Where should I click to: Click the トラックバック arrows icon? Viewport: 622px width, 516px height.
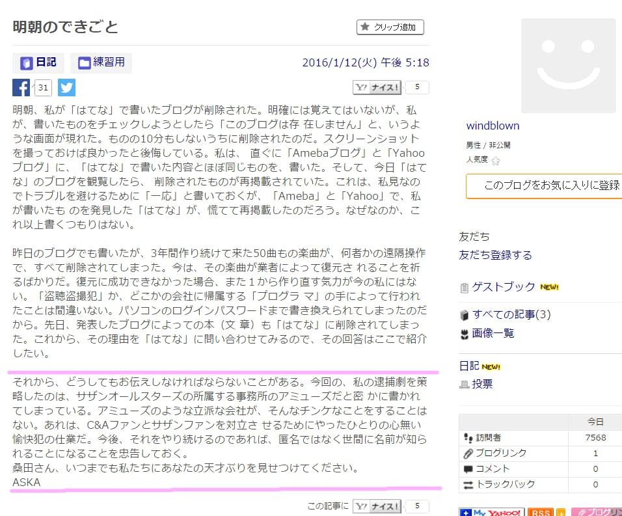[468, 485]
